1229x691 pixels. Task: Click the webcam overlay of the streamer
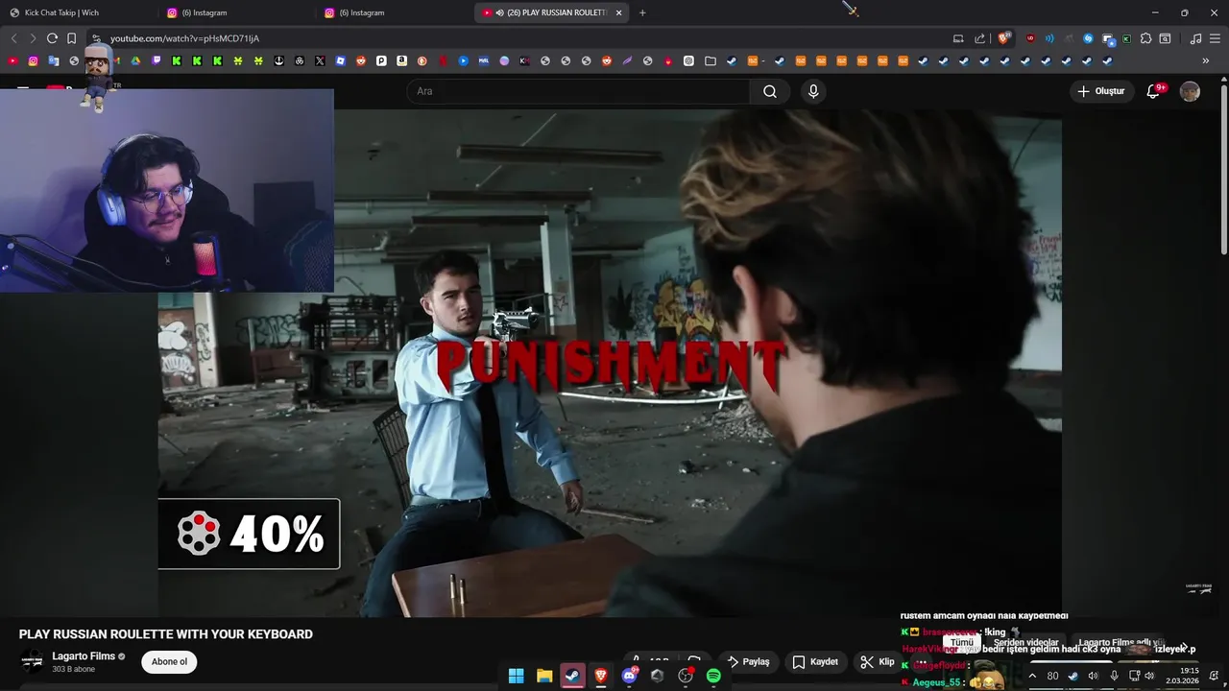[167, 190]
